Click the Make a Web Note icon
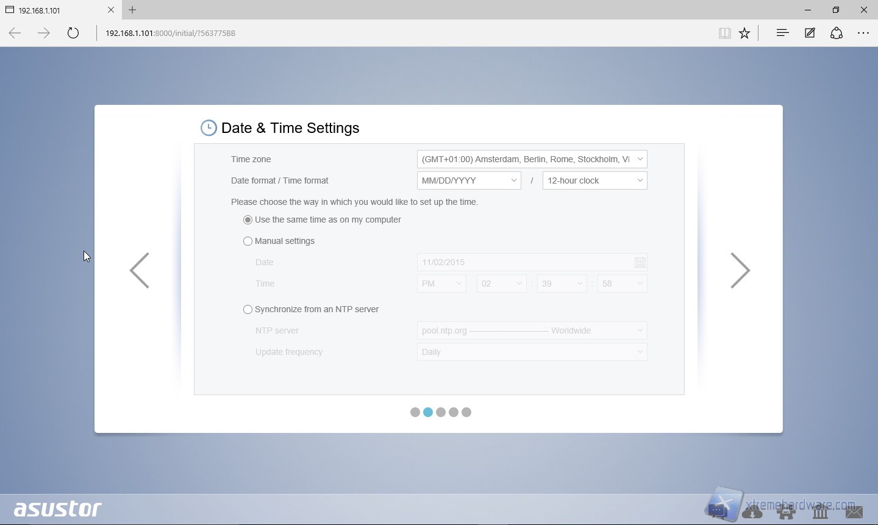 click(x=810, y=33)
